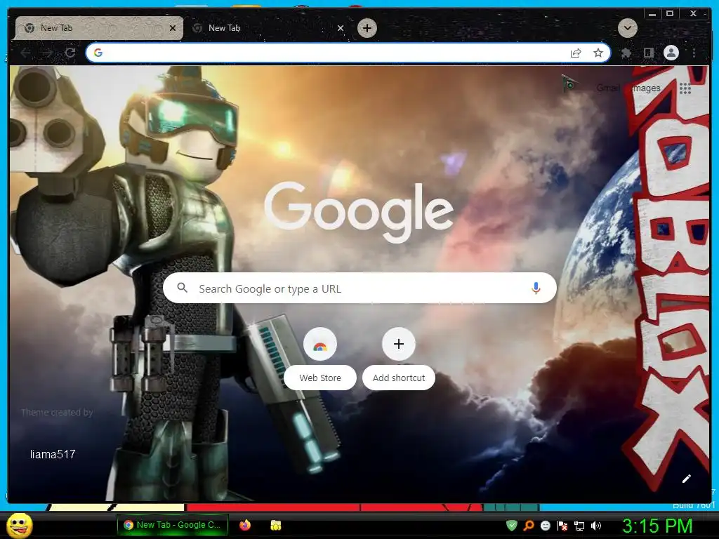
Task: Minimize the Chrome window
Action: pos(652,14)
